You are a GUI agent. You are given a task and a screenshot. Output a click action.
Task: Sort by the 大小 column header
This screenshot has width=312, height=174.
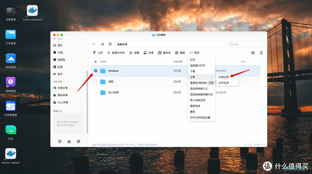click(x=243, y=62)
